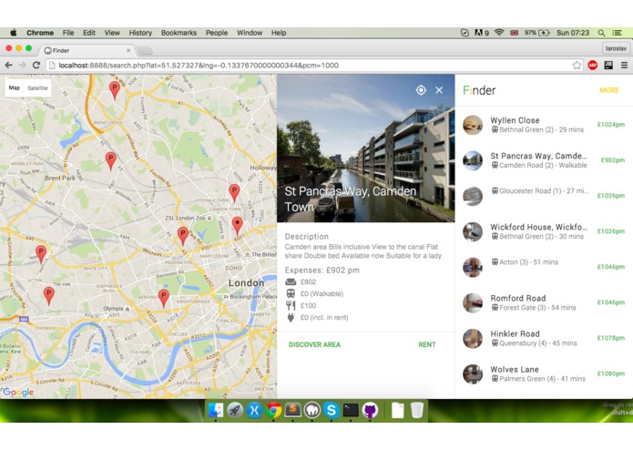
Task: Click the DISCOVER AREA button
Action: [314, 344]
